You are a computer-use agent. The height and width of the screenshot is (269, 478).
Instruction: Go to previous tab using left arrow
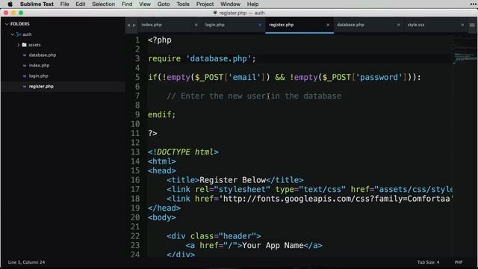point(128,25)
